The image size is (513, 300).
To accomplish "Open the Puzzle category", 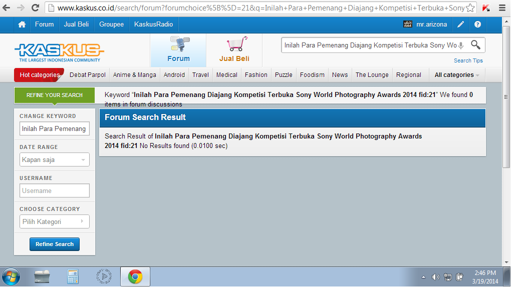I will (284, 75).
